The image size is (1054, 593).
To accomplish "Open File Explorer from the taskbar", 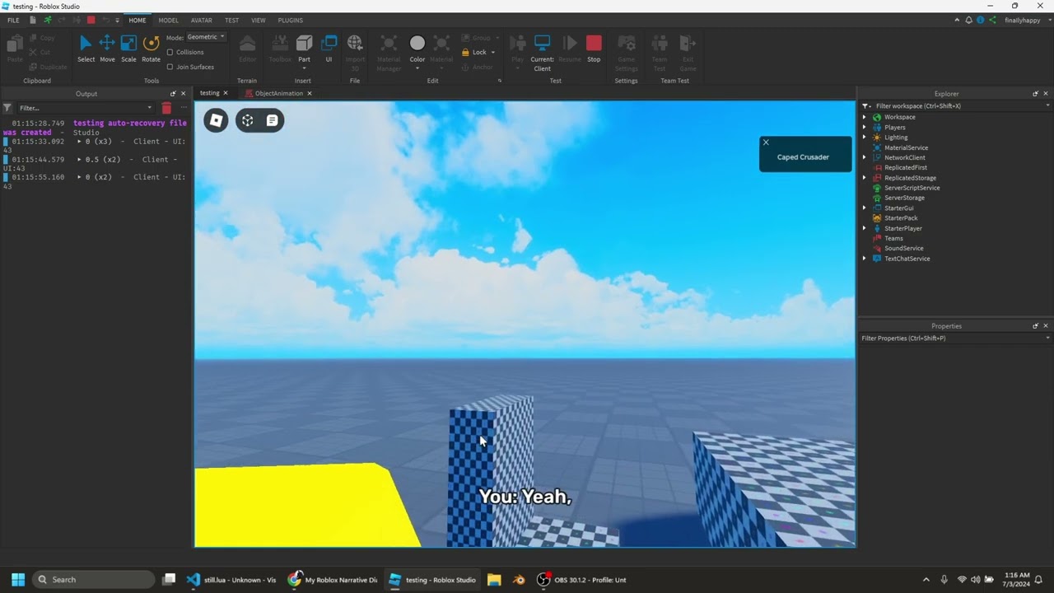I will coord(494,580).
